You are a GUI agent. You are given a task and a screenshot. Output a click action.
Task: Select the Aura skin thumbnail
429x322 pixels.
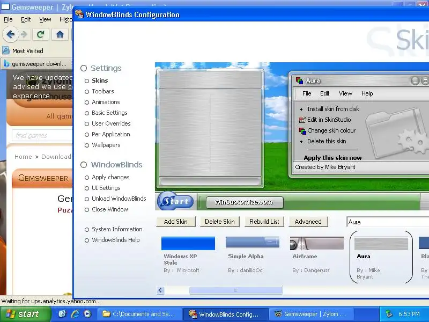[x=381, y=244]
